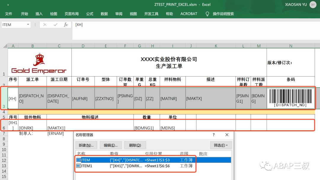Click the 版本/修订次 cell
The height and width of the screenshot is (180, 320).
tap(291, 63)
